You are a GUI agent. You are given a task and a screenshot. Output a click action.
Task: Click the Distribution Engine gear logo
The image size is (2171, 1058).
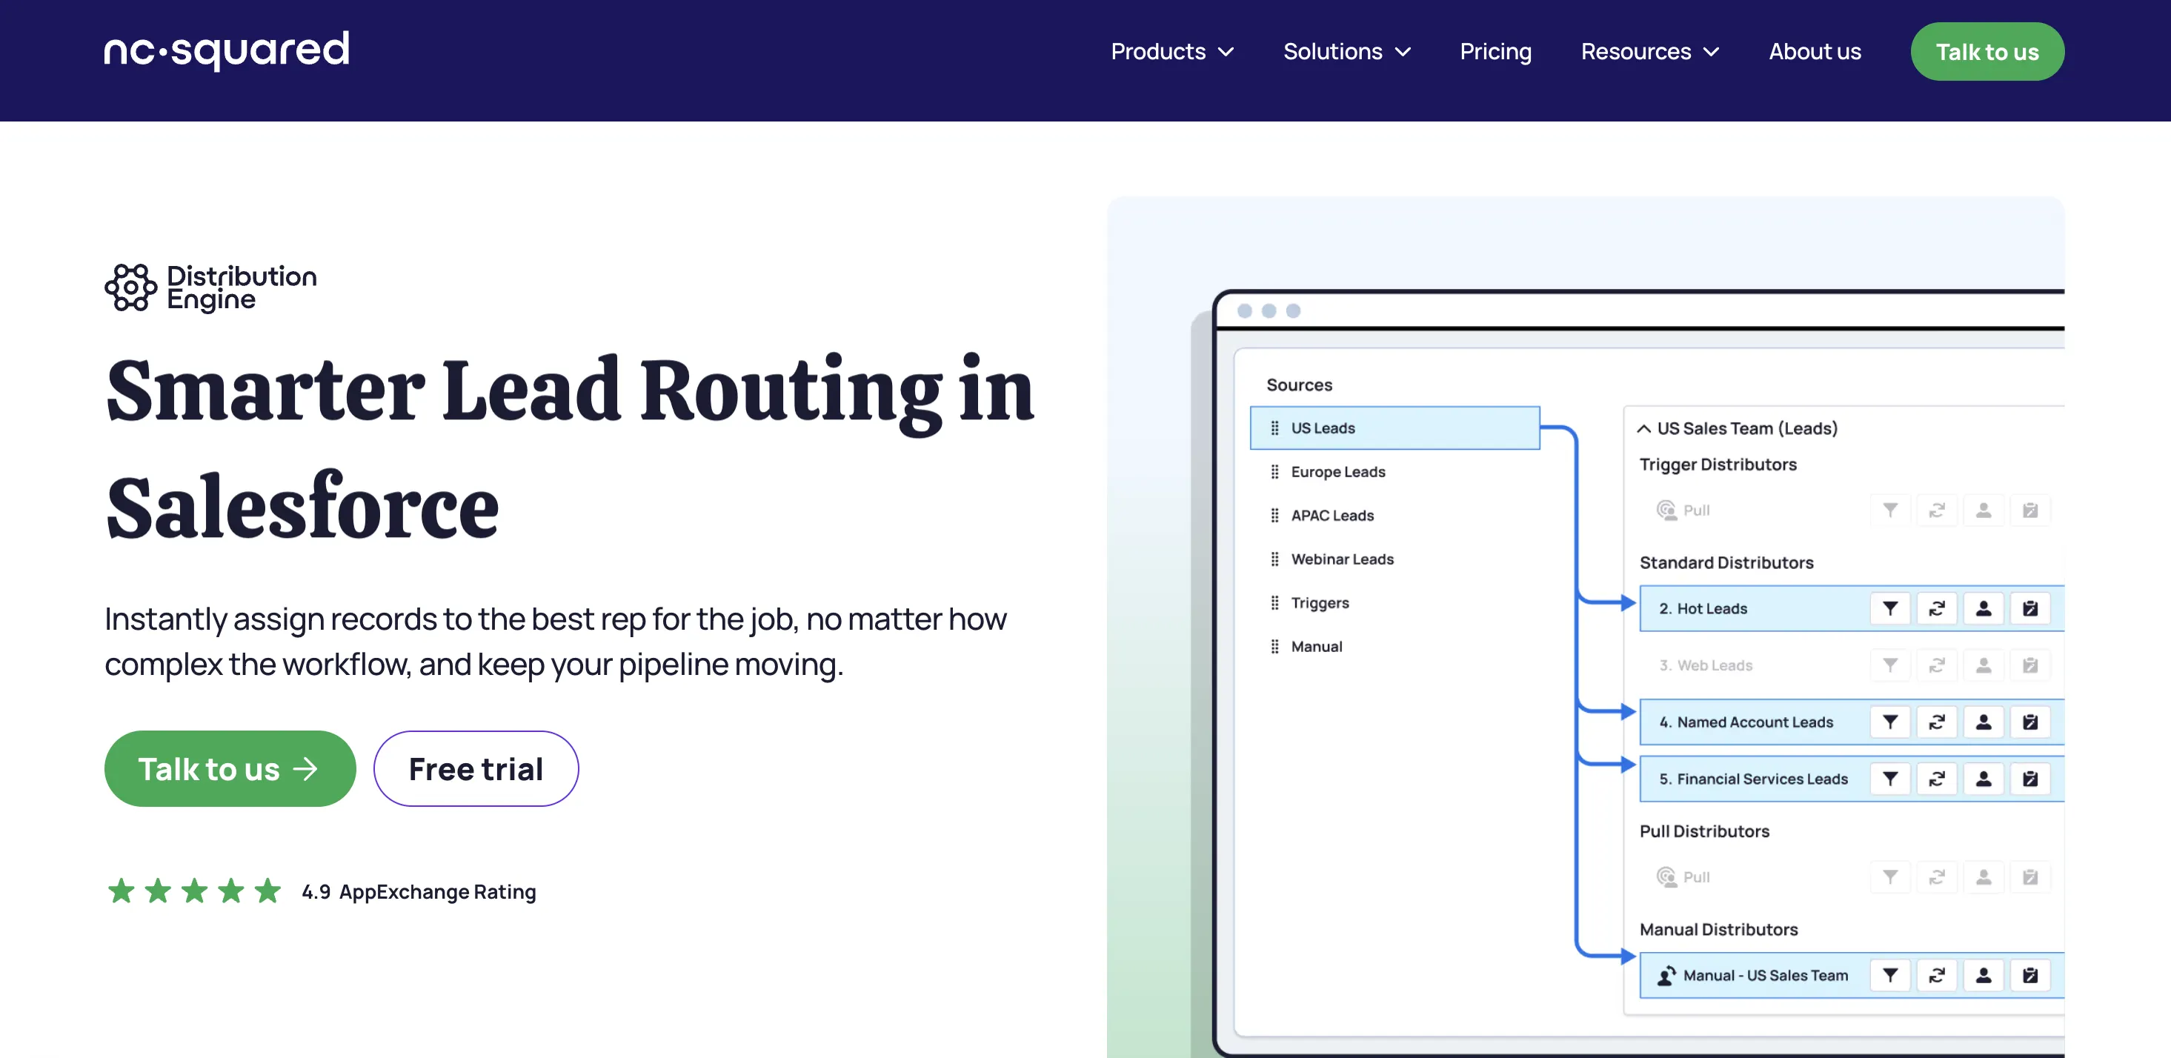(x=130, y=287)
